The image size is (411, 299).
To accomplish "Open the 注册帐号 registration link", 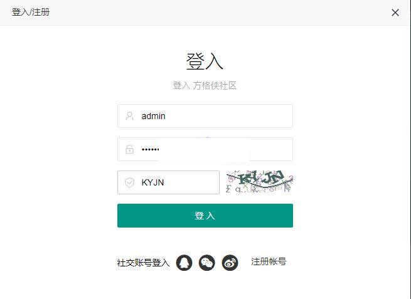I will tap(269, 261).
